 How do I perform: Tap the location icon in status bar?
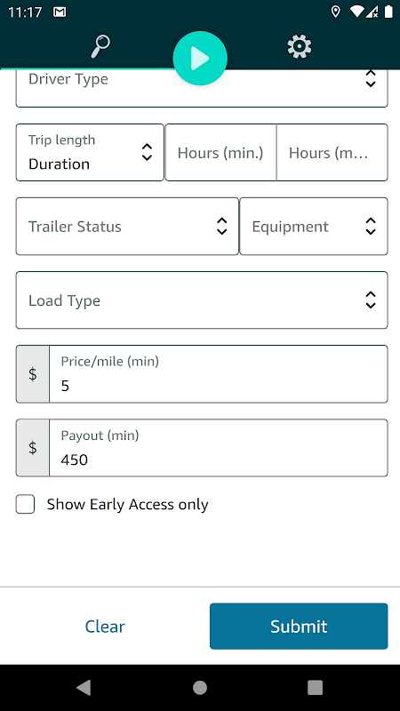pos(336,12)
